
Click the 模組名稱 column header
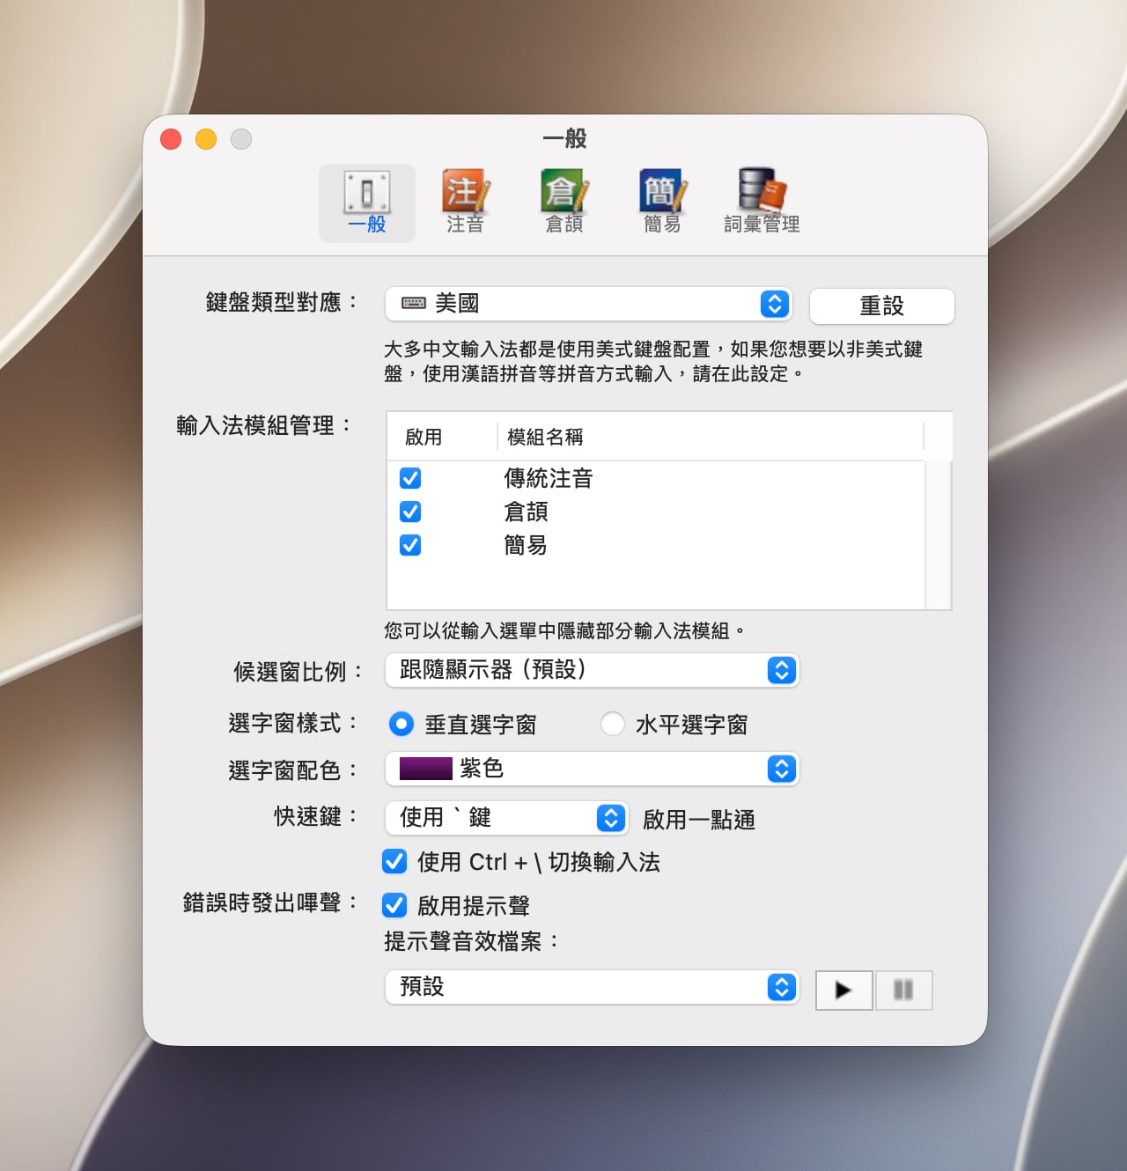pos(710,437)
